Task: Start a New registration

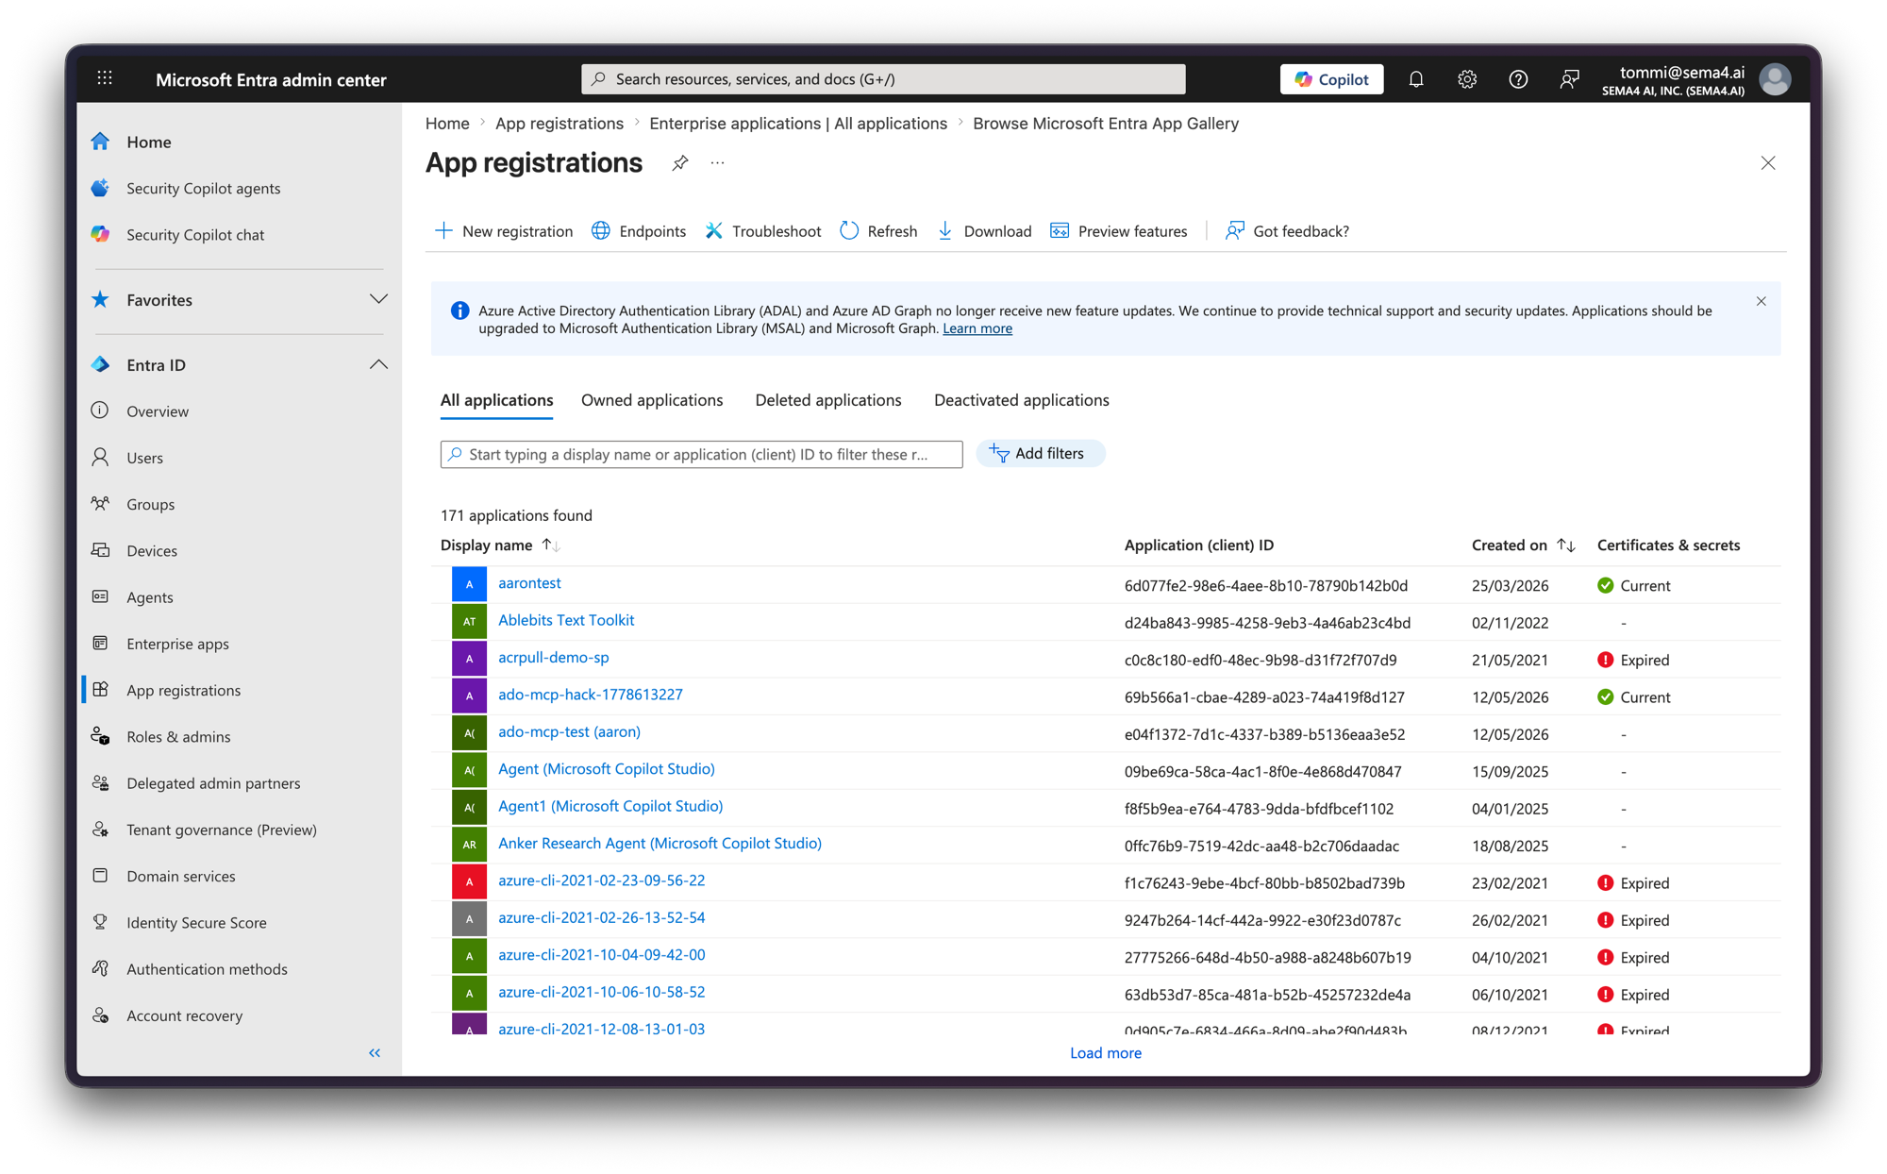Action: 504,231
